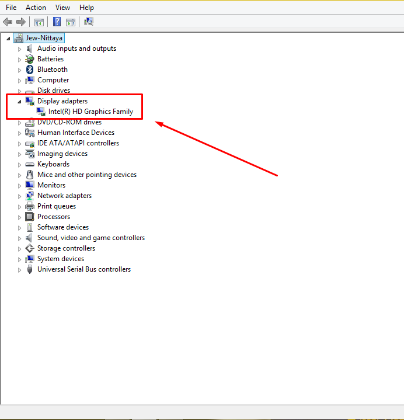Screen dimensions: 404x420
Task: Click the Intel(R) HD Graphics Family device icon
Action: point(41,112)
